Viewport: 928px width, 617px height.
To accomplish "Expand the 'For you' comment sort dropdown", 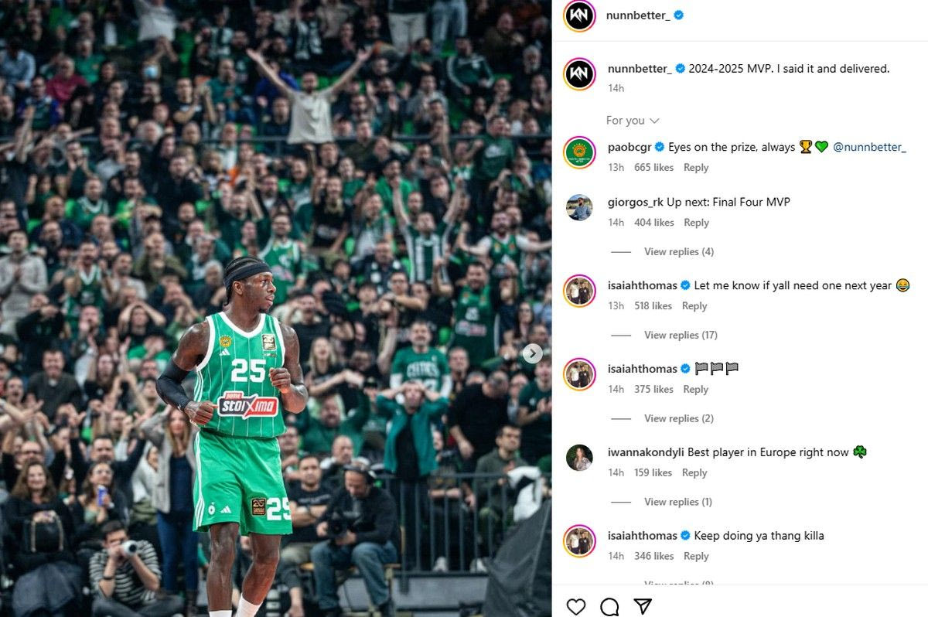I will tap(633, 121).
